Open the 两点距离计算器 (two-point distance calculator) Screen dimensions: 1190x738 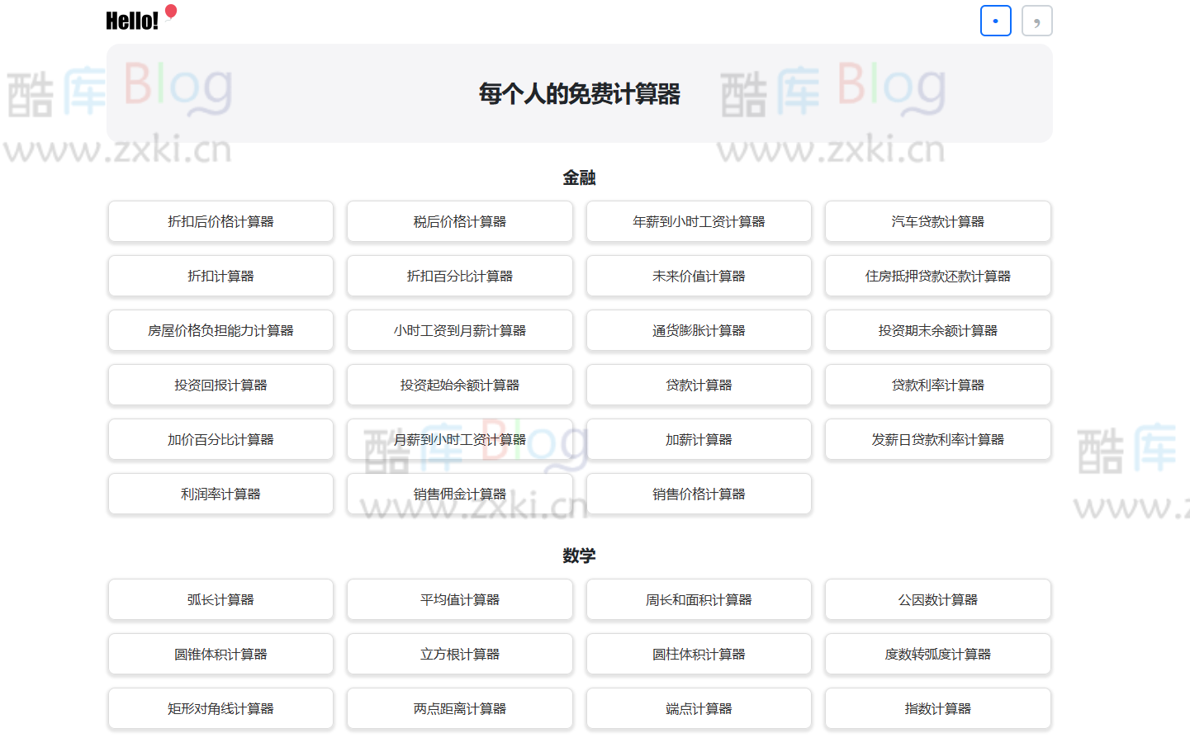click(x=459, y=708)
